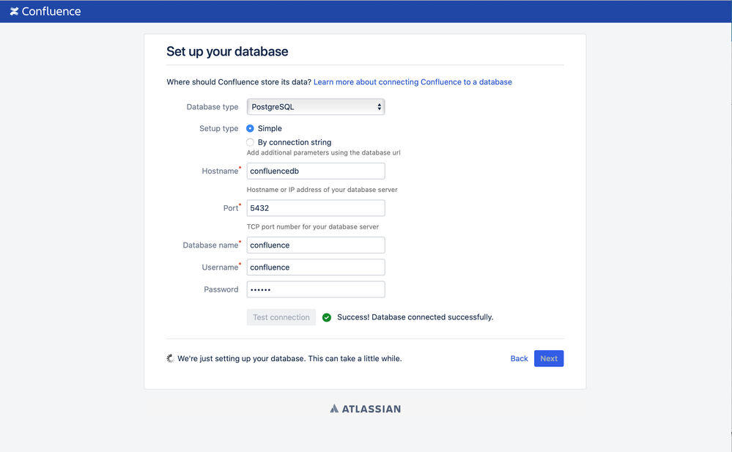
Task: Click the Confluence wordmark in the header
Action: click(51, 11)
